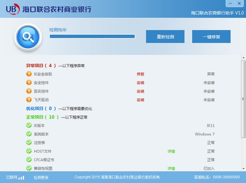Click the UB bank logo
The height and width of the screenshot is (183, 246).
(x=13, y=9)
